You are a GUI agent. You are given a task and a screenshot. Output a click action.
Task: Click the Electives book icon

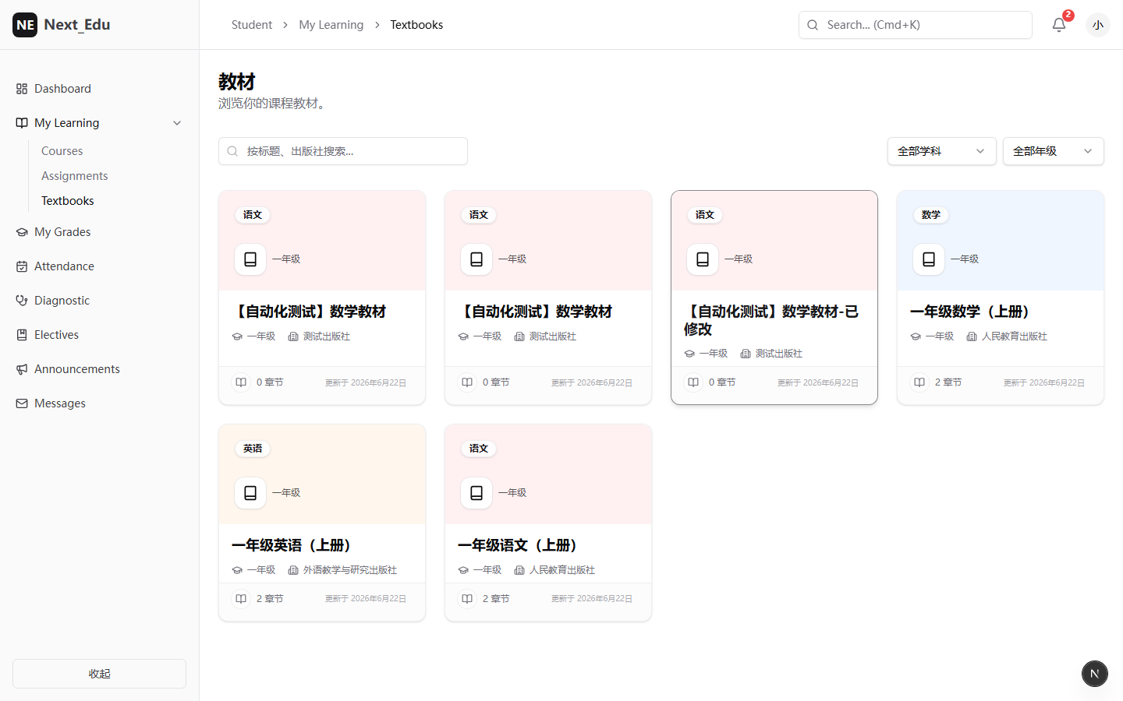(x=22, y=335)
